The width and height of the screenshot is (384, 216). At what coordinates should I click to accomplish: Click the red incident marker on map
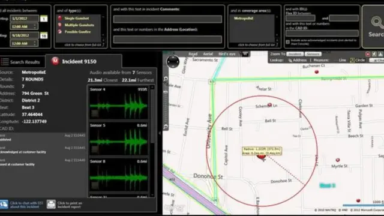tap(262, 156)
